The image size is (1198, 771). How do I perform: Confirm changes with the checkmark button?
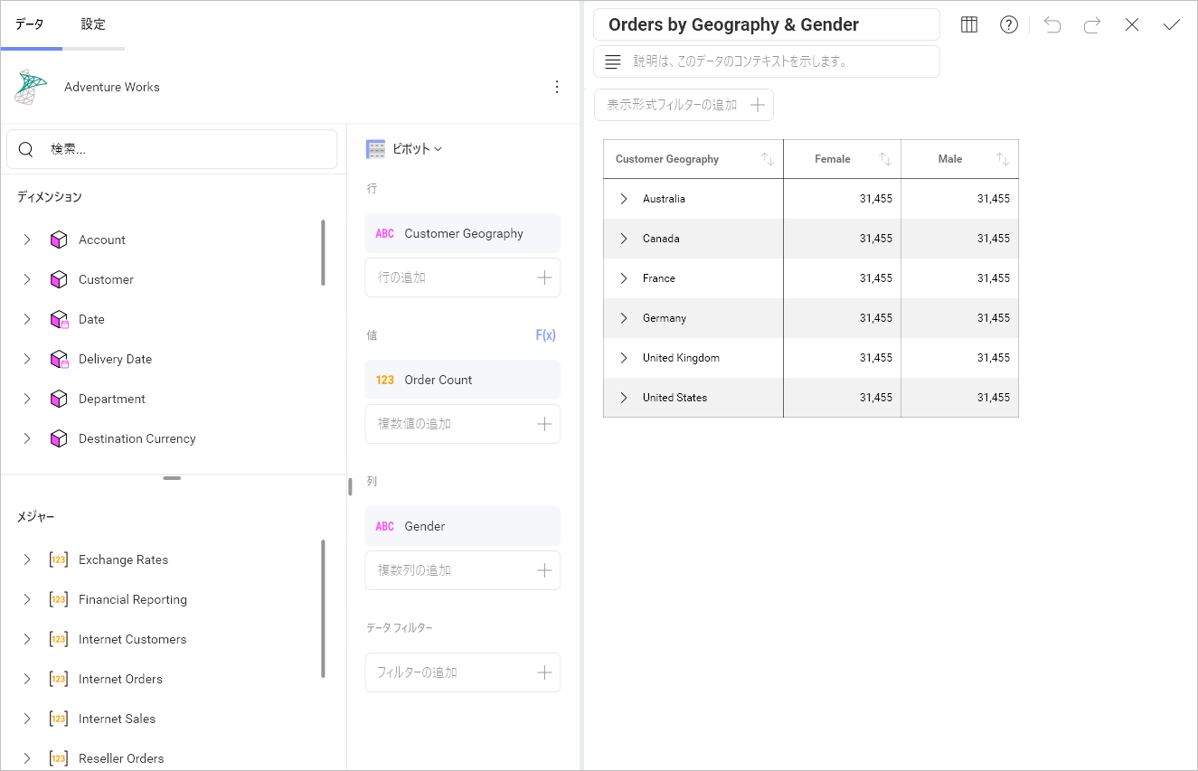(1171, 24)
